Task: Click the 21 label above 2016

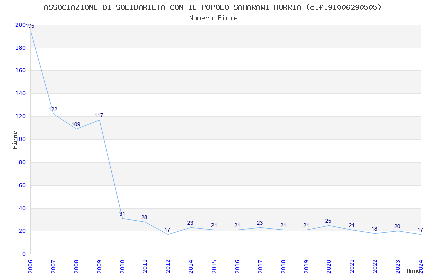Action: point(237,225)
